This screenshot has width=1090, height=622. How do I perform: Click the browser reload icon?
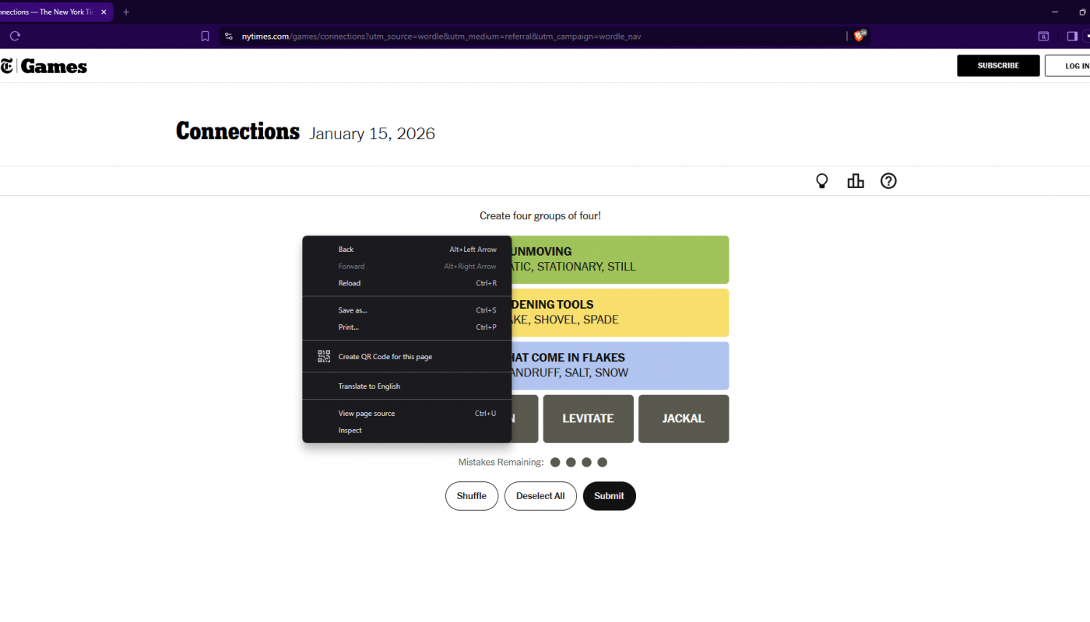pos(15,36)
